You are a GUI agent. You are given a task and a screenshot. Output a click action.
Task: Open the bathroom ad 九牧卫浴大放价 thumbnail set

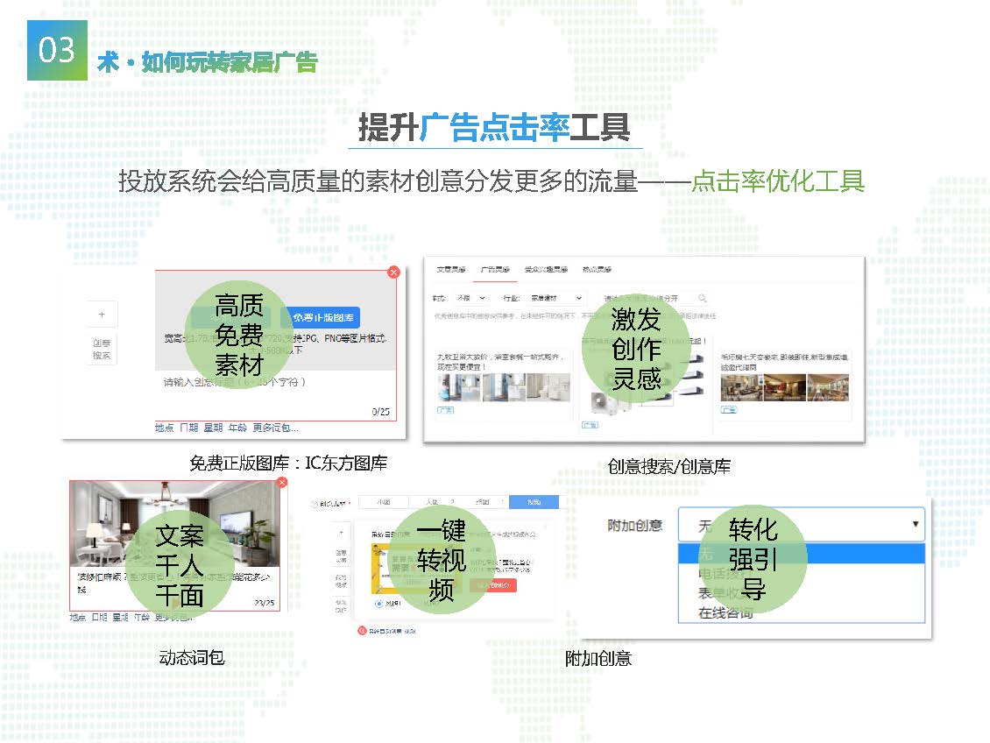tap(504, 387)
